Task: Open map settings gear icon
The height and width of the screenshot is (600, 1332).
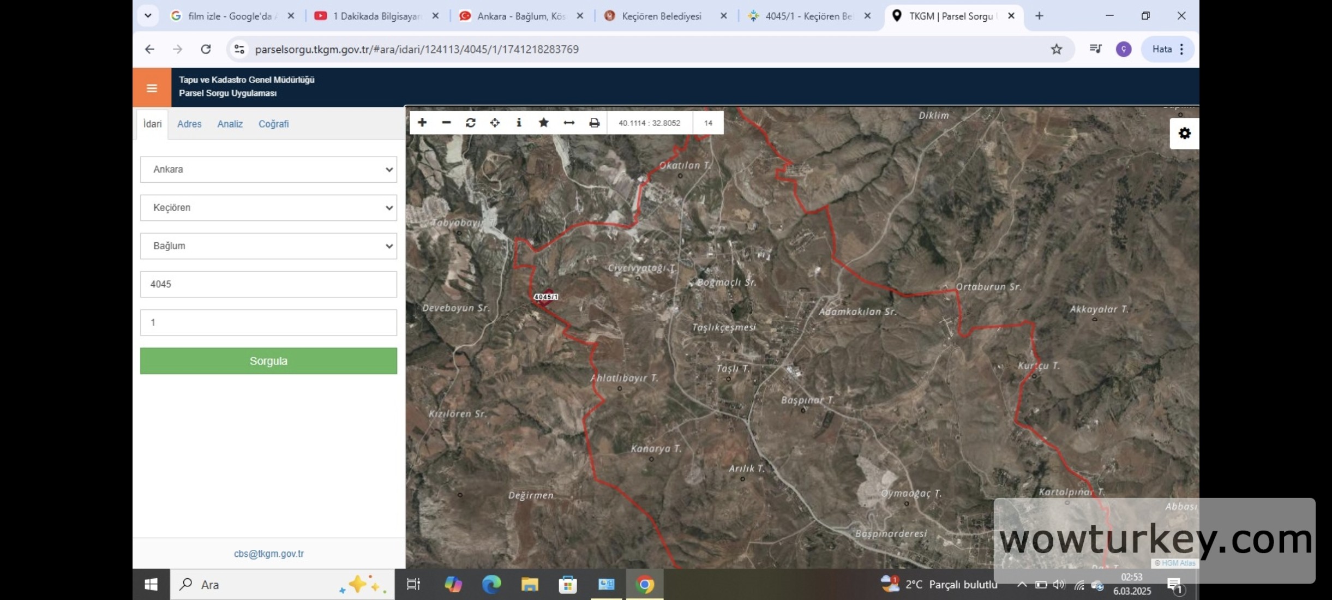Action: point(1184,134)
